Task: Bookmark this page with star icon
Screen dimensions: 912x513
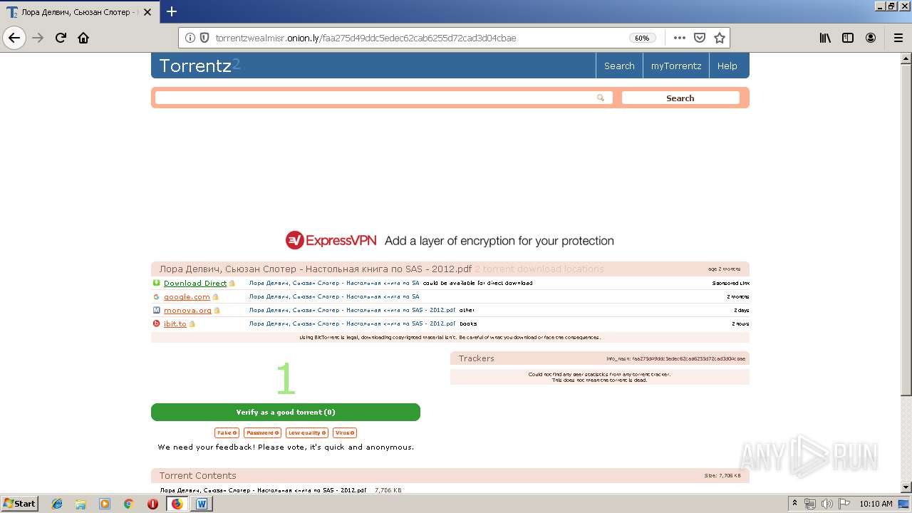Action: pos(720,38)
